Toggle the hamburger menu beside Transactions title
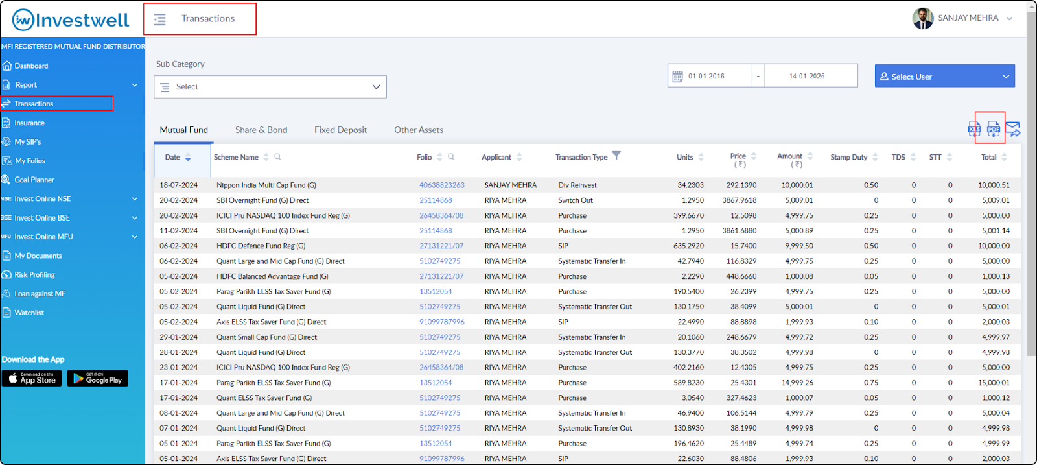Viewport: 1037px width, 465px height. pyautogui.click(x=159, y=19)
